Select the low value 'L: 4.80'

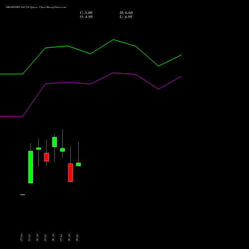click(126, 17)
